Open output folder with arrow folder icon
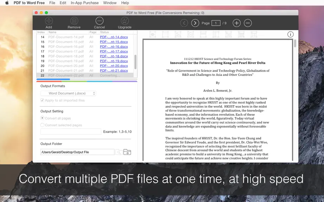Screen dimensions: 324x202 127,152
